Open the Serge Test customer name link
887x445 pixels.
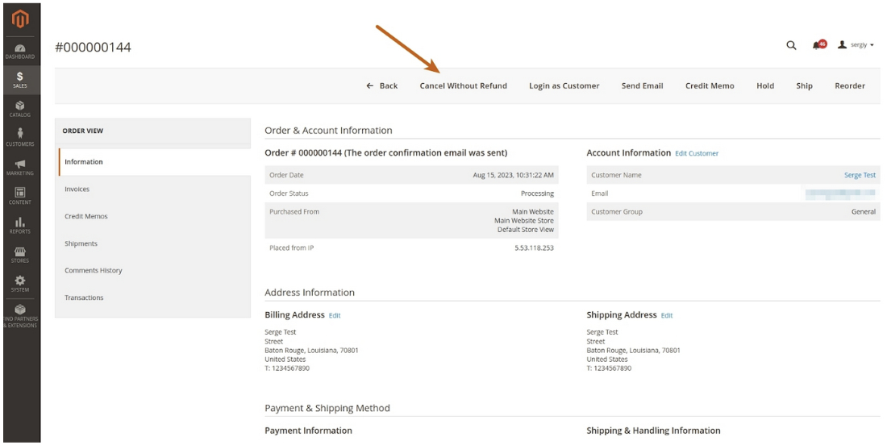860,175
